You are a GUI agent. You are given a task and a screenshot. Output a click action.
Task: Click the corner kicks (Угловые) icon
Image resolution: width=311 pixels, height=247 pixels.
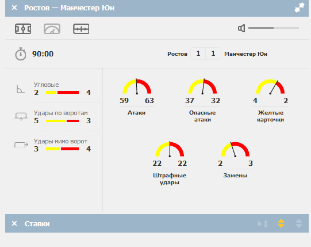click(x=21, y=89)
